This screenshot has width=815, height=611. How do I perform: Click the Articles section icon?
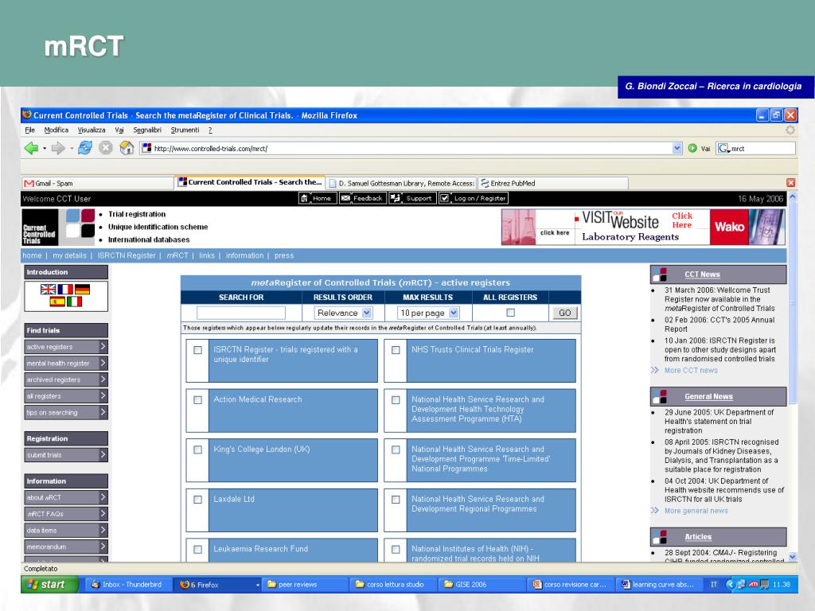pyautogui.click(x=660, y=537)
